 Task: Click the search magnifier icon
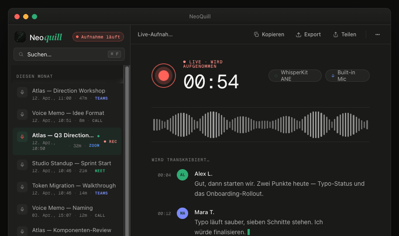click(x=21, y=54)
